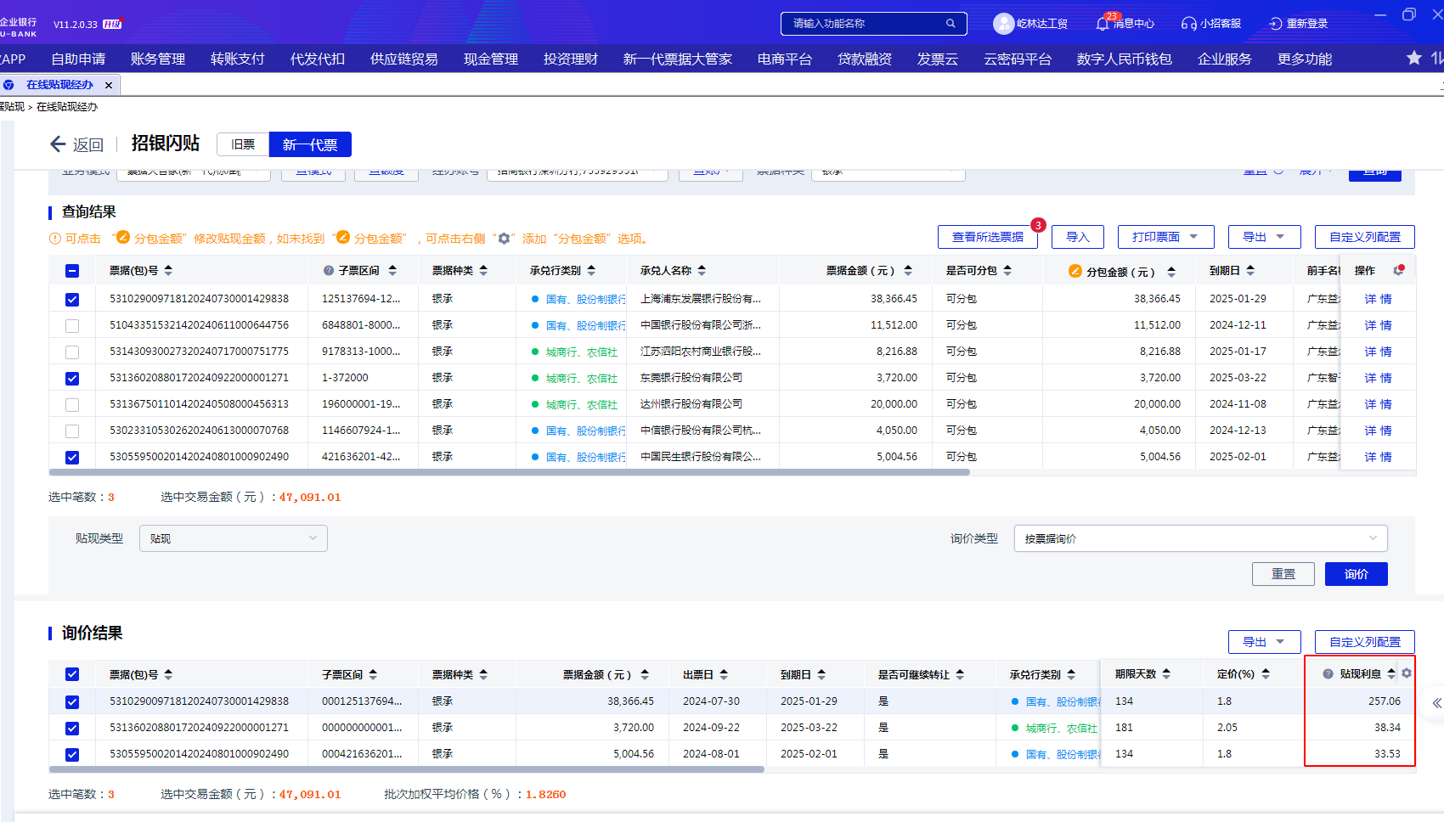Click the 重置 button beside 询价

pos(1283,574)
